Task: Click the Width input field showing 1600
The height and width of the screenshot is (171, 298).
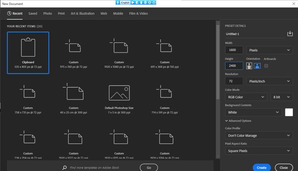Action: (x=234, y=50)
